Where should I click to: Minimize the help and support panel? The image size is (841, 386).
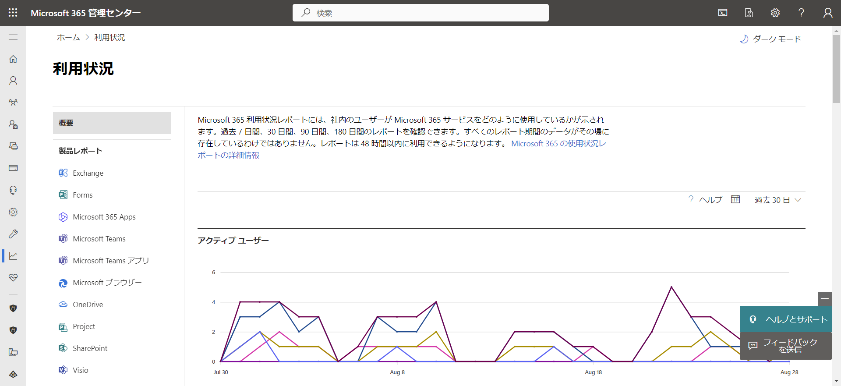[x=825, y=299]
